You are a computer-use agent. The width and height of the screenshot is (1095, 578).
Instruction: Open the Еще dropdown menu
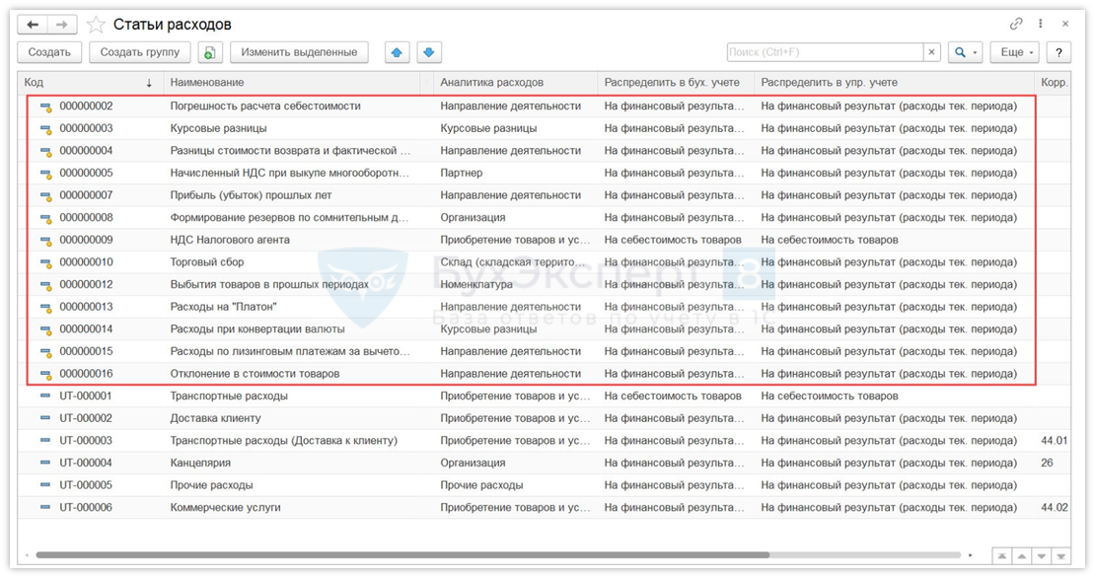1015,52
